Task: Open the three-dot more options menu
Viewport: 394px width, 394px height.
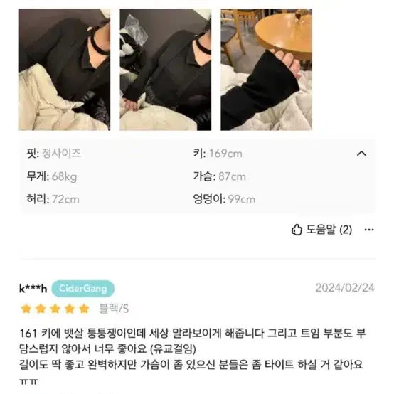Action: pyautogui.click(x=369, y=230)
